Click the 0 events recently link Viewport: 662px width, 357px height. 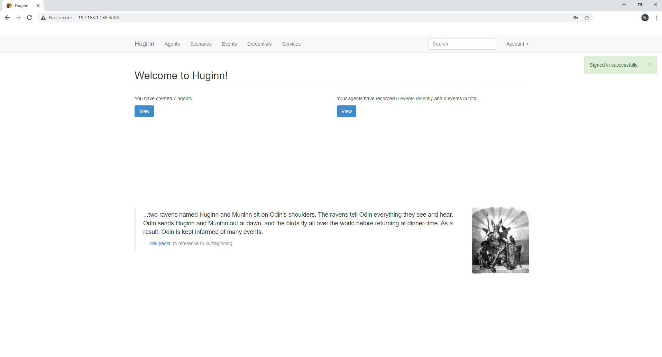414,98
